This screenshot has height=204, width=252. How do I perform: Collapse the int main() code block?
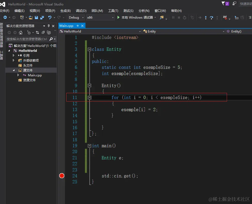point(89,146)
